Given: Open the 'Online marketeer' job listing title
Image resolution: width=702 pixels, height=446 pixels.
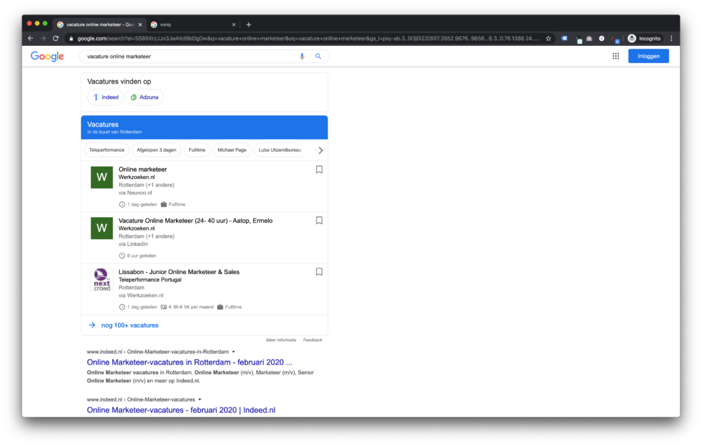Looking at the screenshot, I should click(143, 169).
